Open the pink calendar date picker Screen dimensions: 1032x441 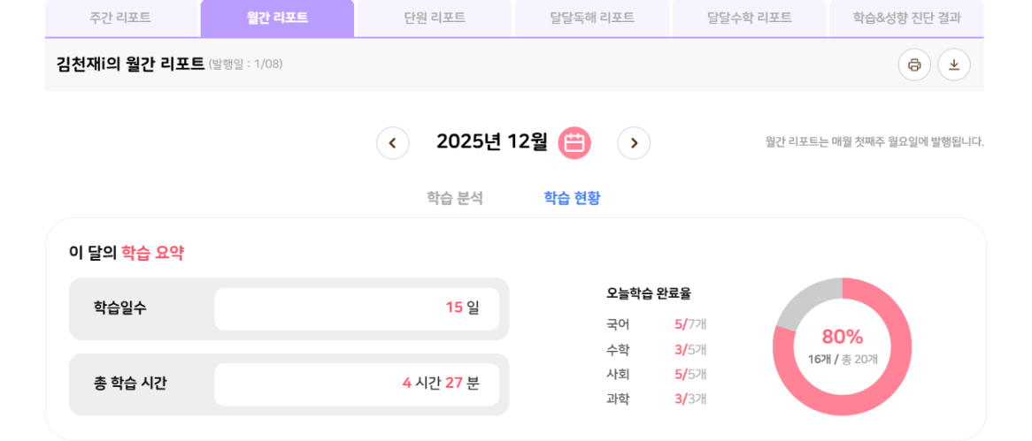[574, 142]
